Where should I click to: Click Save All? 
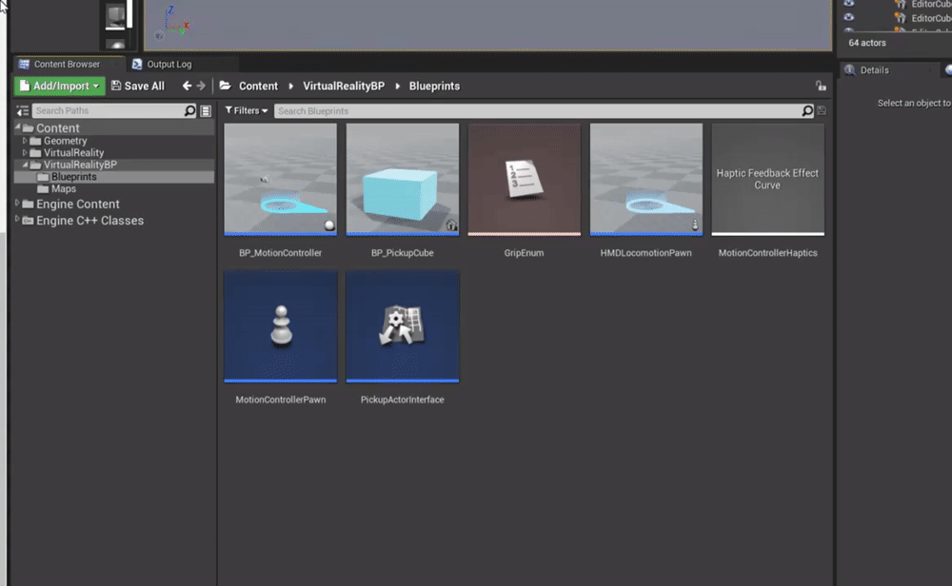coord(138,87)
